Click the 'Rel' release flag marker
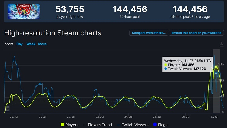The image size is (227, 128). (7, 108)
